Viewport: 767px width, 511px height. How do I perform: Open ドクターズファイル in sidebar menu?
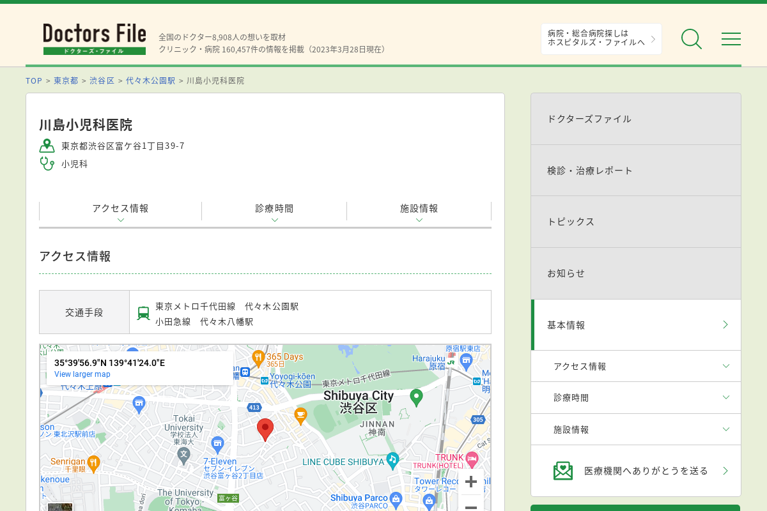(636, 119)
